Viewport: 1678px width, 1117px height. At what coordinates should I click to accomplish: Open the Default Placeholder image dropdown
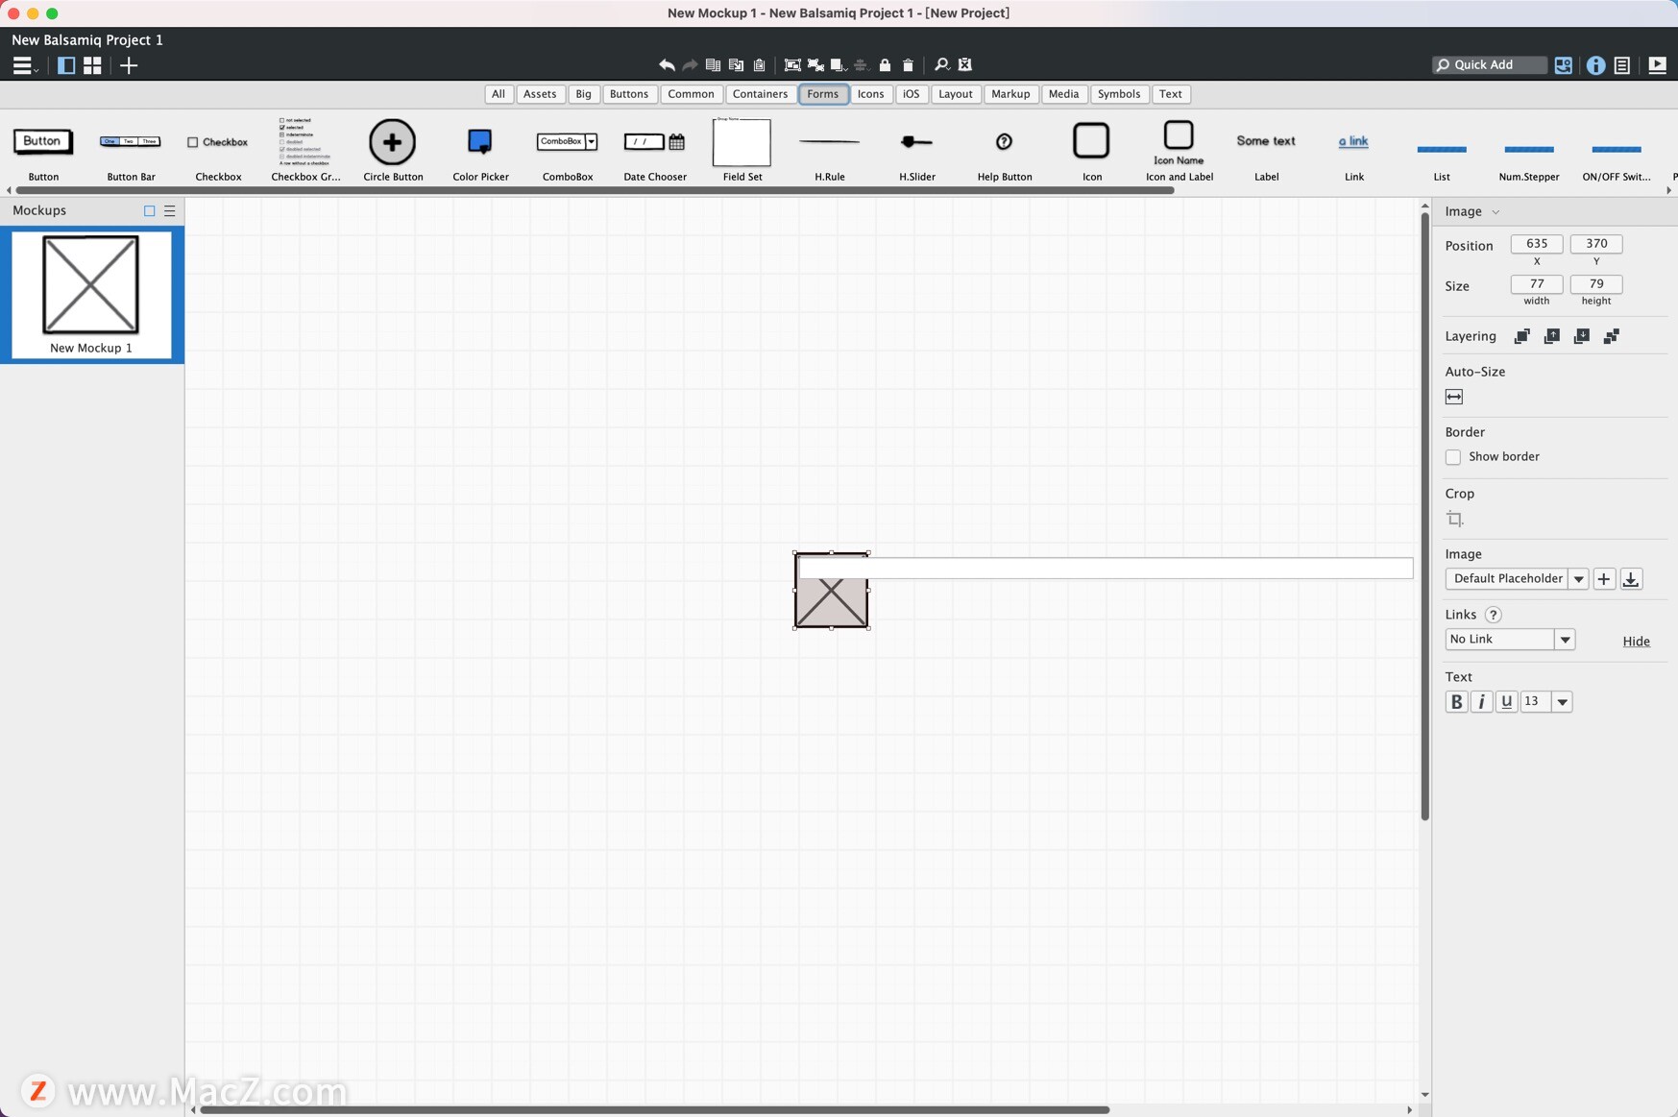1580,578
